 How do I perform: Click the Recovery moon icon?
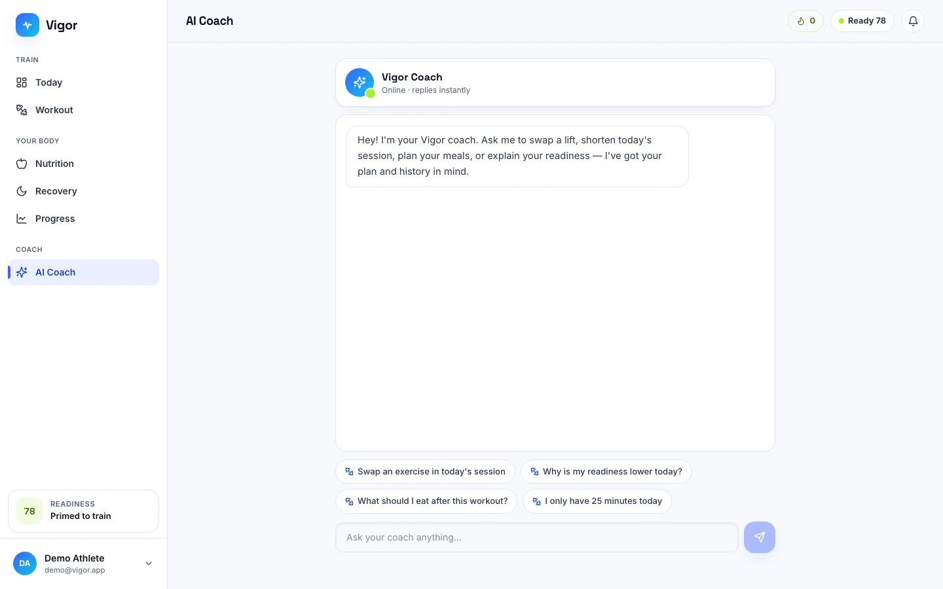[22, 191]
